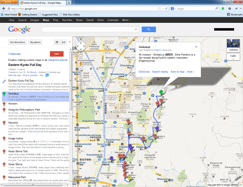Focus the Google Maps search input field
This screenshot has height=187, width=243.
click(x=88, y=29)
